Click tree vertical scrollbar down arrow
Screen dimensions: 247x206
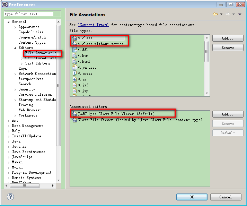59,180
